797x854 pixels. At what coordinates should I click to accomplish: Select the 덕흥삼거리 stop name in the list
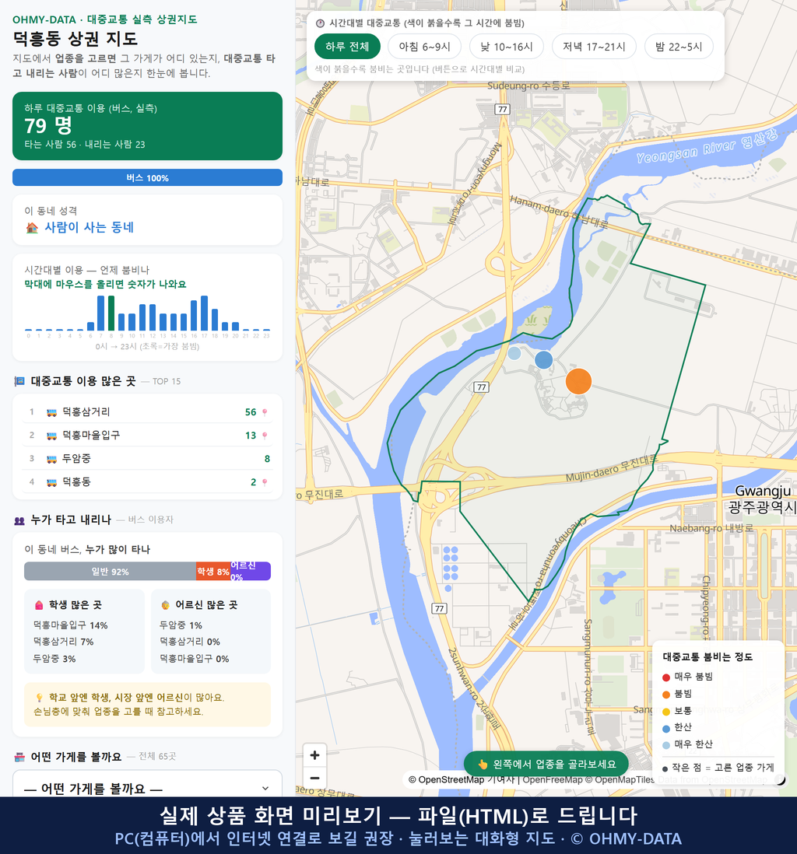point(86,412)
